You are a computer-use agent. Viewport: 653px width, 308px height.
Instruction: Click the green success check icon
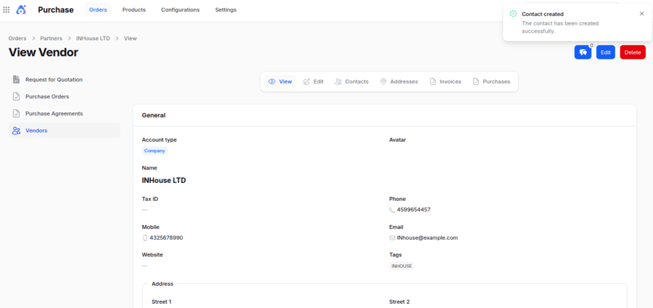coord(513,14)
